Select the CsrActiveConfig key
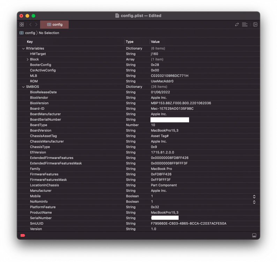The width and height of the screenshot is (277, 262). coord(43,70)
